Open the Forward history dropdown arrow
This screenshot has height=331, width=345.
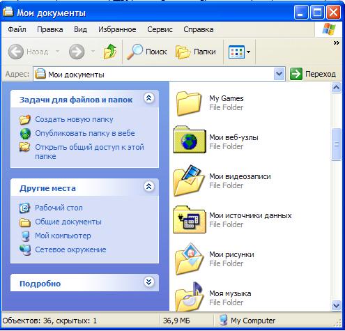tap(93, 52)
